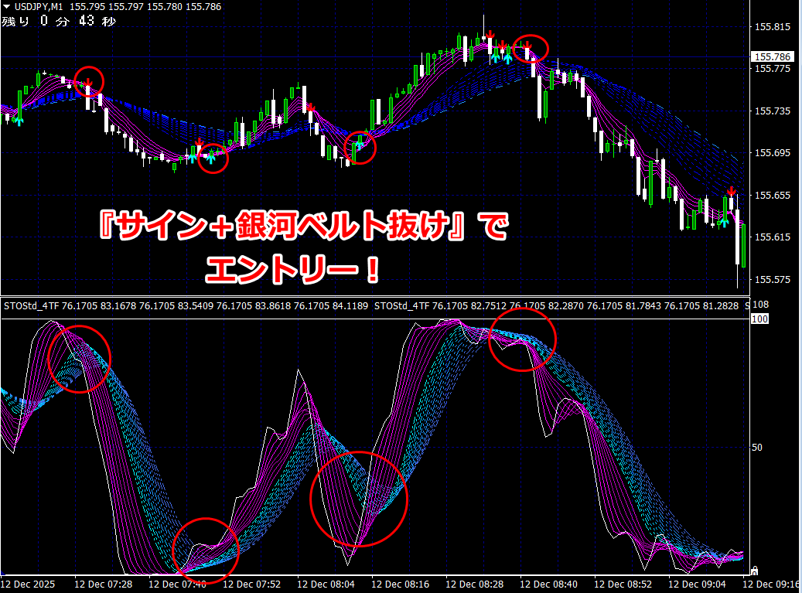Click the highlighted current price label 155.786
Viewport: 802px width, 593px height.
(773, 56)
